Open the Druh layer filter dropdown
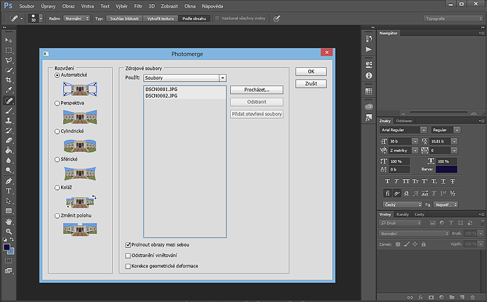 [400, 223]
